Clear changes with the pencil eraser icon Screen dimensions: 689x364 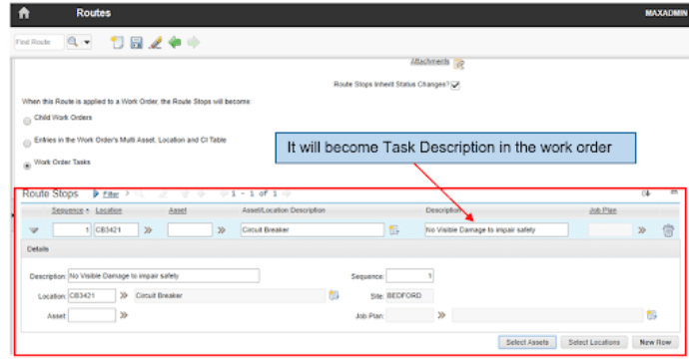[x=155, y=42]
